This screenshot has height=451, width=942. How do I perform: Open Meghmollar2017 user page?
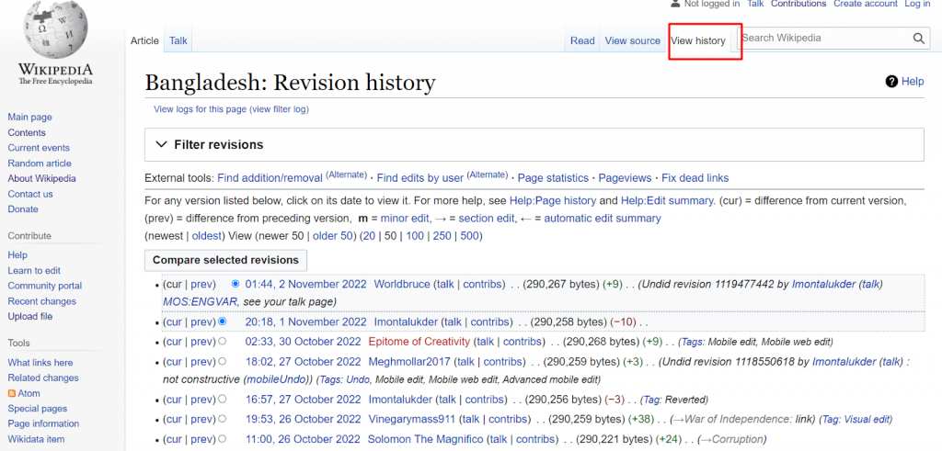(408, 362)
